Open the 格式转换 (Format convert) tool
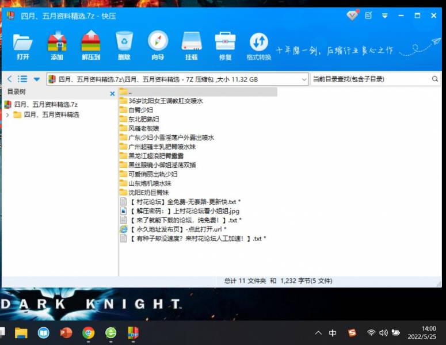 [x=258, y=46]
